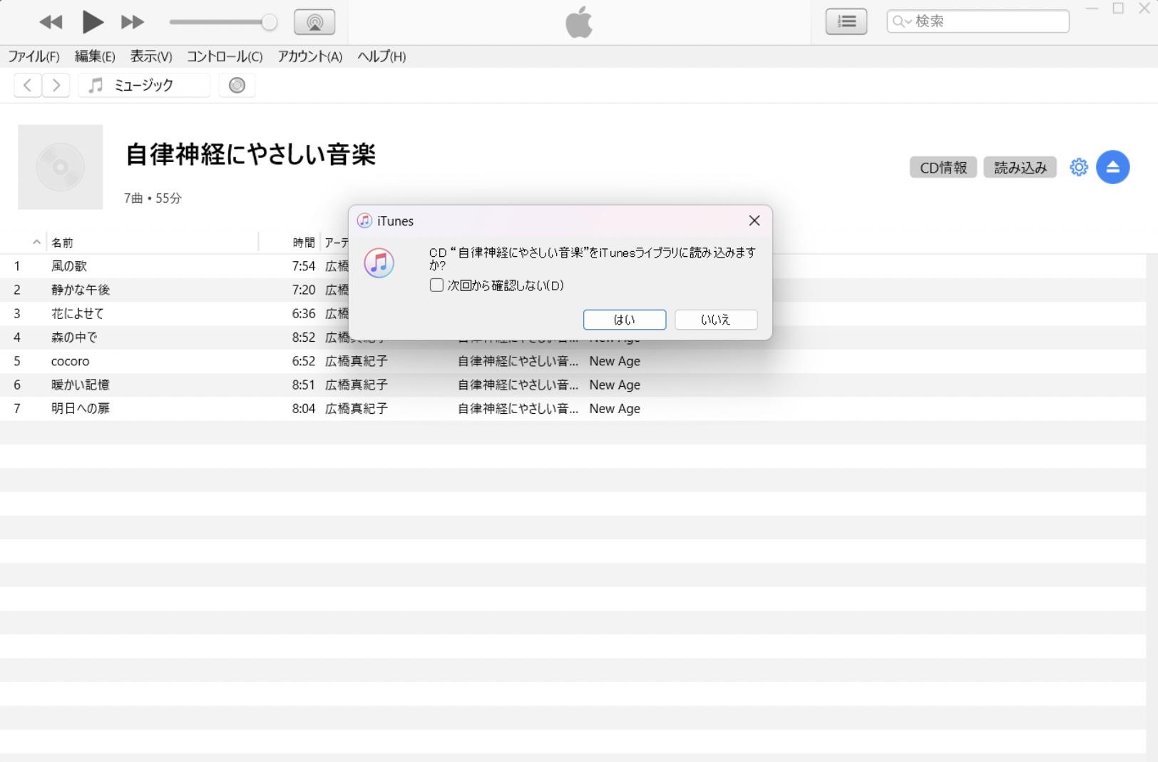Click the iTunes music note dialog icon
This screenshot has height=762, width=1158.
[379, 263]
